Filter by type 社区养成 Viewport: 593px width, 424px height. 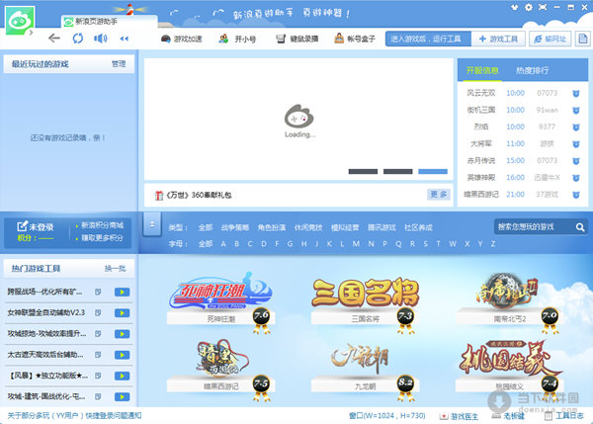click(418, 227)
